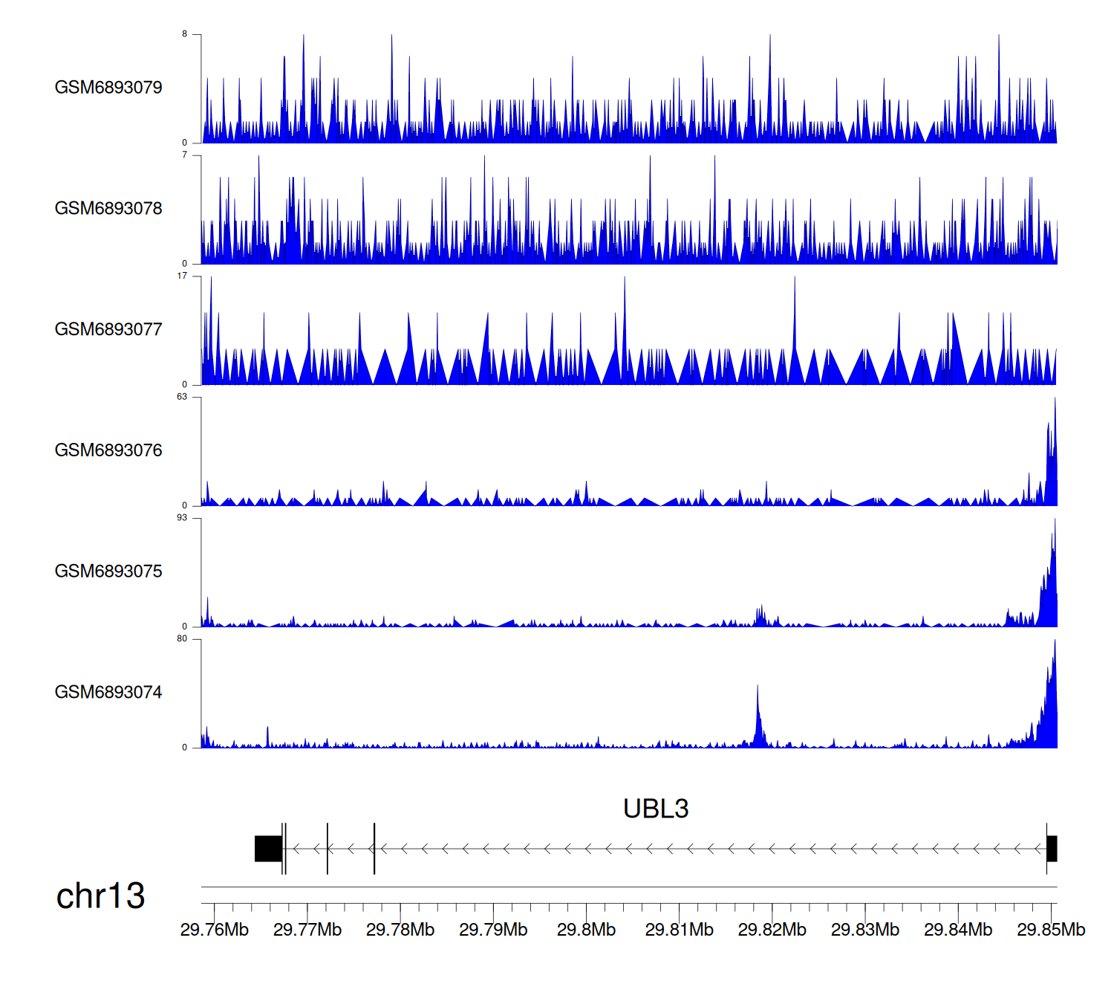Select the GSM6893078 track label
Viewport: 1114px width, 981px height.
(108, 209)
